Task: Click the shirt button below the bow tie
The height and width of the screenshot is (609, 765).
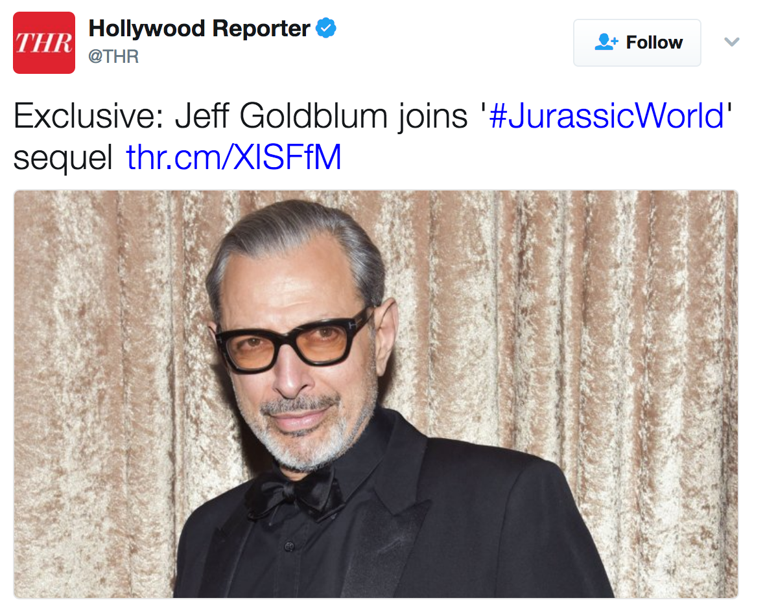Action: coord(289,546)
